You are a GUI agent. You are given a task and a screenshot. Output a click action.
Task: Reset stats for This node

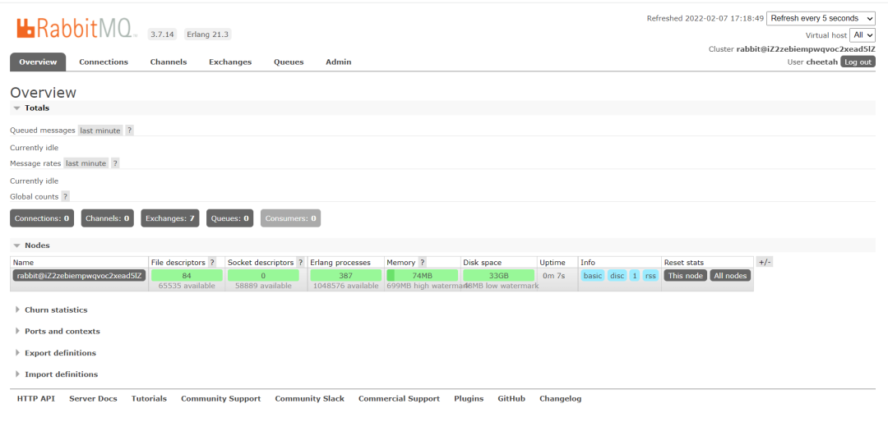coord(685,276)
